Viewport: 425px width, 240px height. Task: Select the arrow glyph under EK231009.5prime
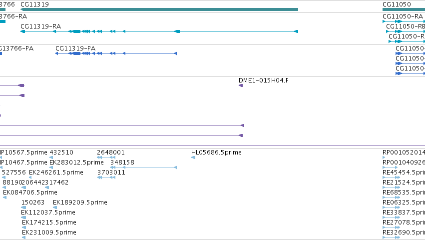(24, 237)
